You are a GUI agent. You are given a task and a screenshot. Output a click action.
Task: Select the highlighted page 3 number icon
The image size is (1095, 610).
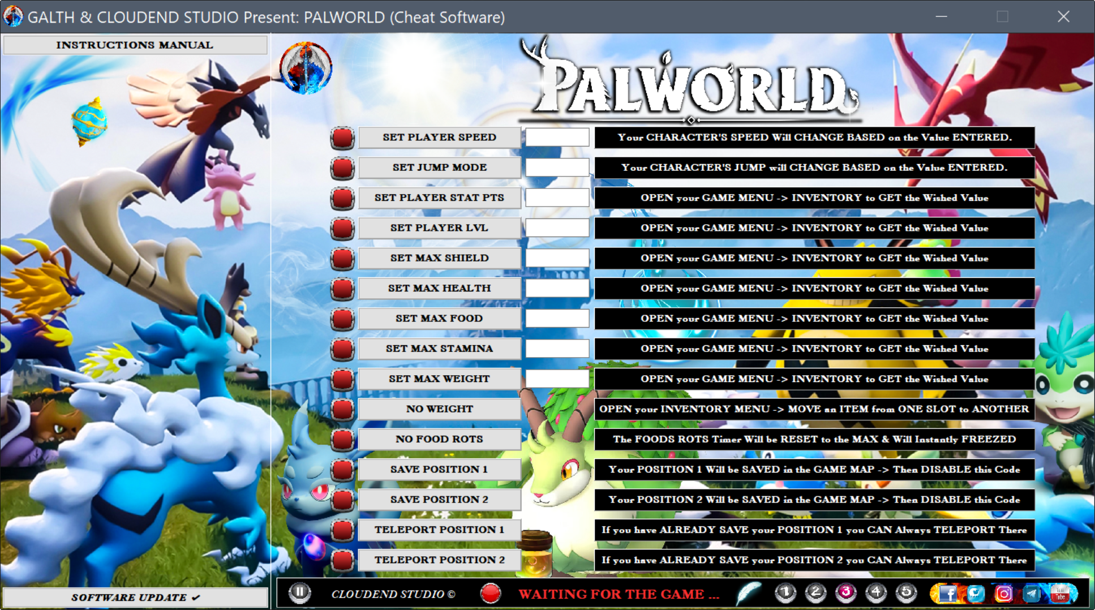click(x=846, y=592)
